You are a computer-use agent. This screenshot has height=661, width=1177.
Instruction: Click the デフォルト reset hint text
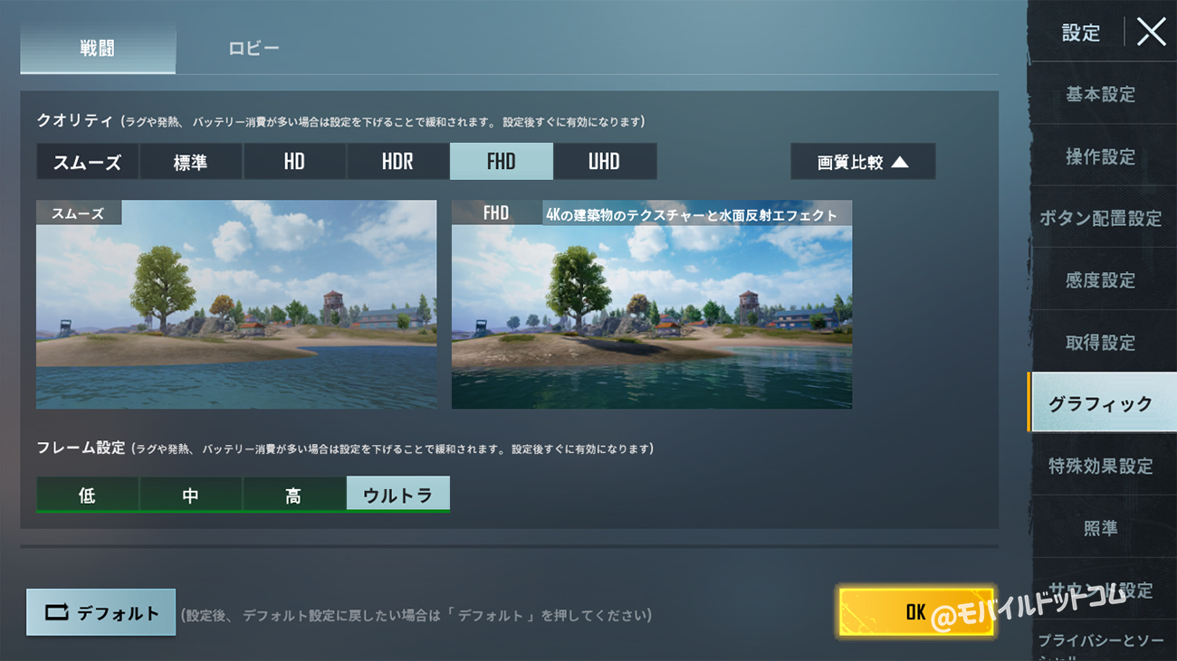[x=416, y=615]
